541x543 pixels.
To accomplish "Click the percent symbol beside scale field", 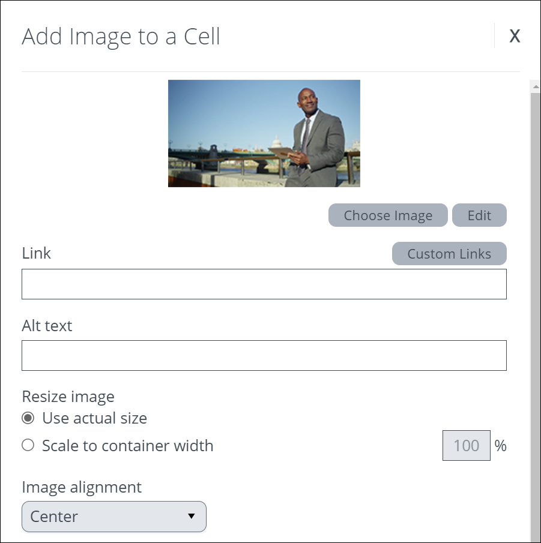I will pos(500,446).
